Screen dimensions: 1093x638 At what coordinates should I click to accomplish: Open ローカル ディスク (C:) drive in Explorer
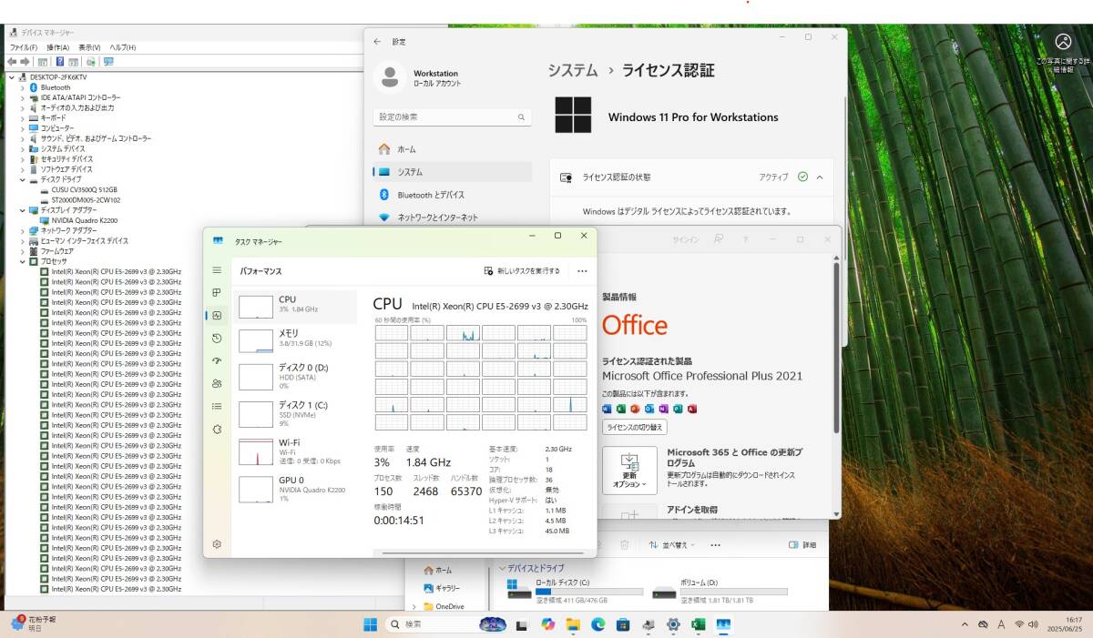tap(575, 591)
